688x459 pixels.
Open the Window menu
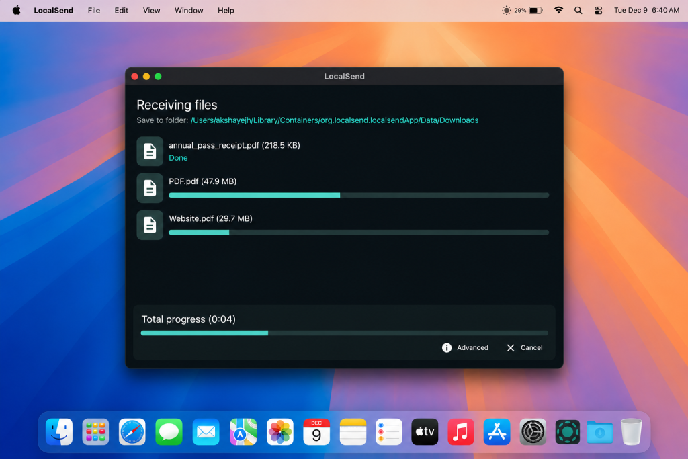tap(189, 10)
